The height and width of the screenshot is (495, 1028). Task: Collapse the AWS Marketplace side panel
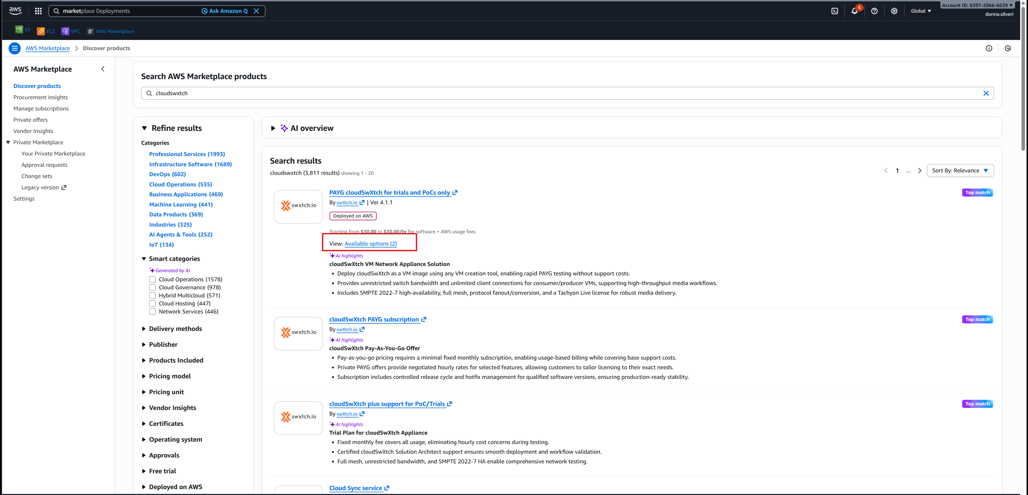click(x=103, y=69)
